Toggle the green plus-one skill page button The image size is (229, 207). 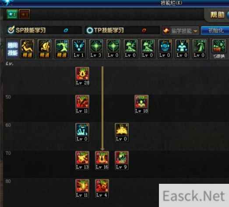12,14
